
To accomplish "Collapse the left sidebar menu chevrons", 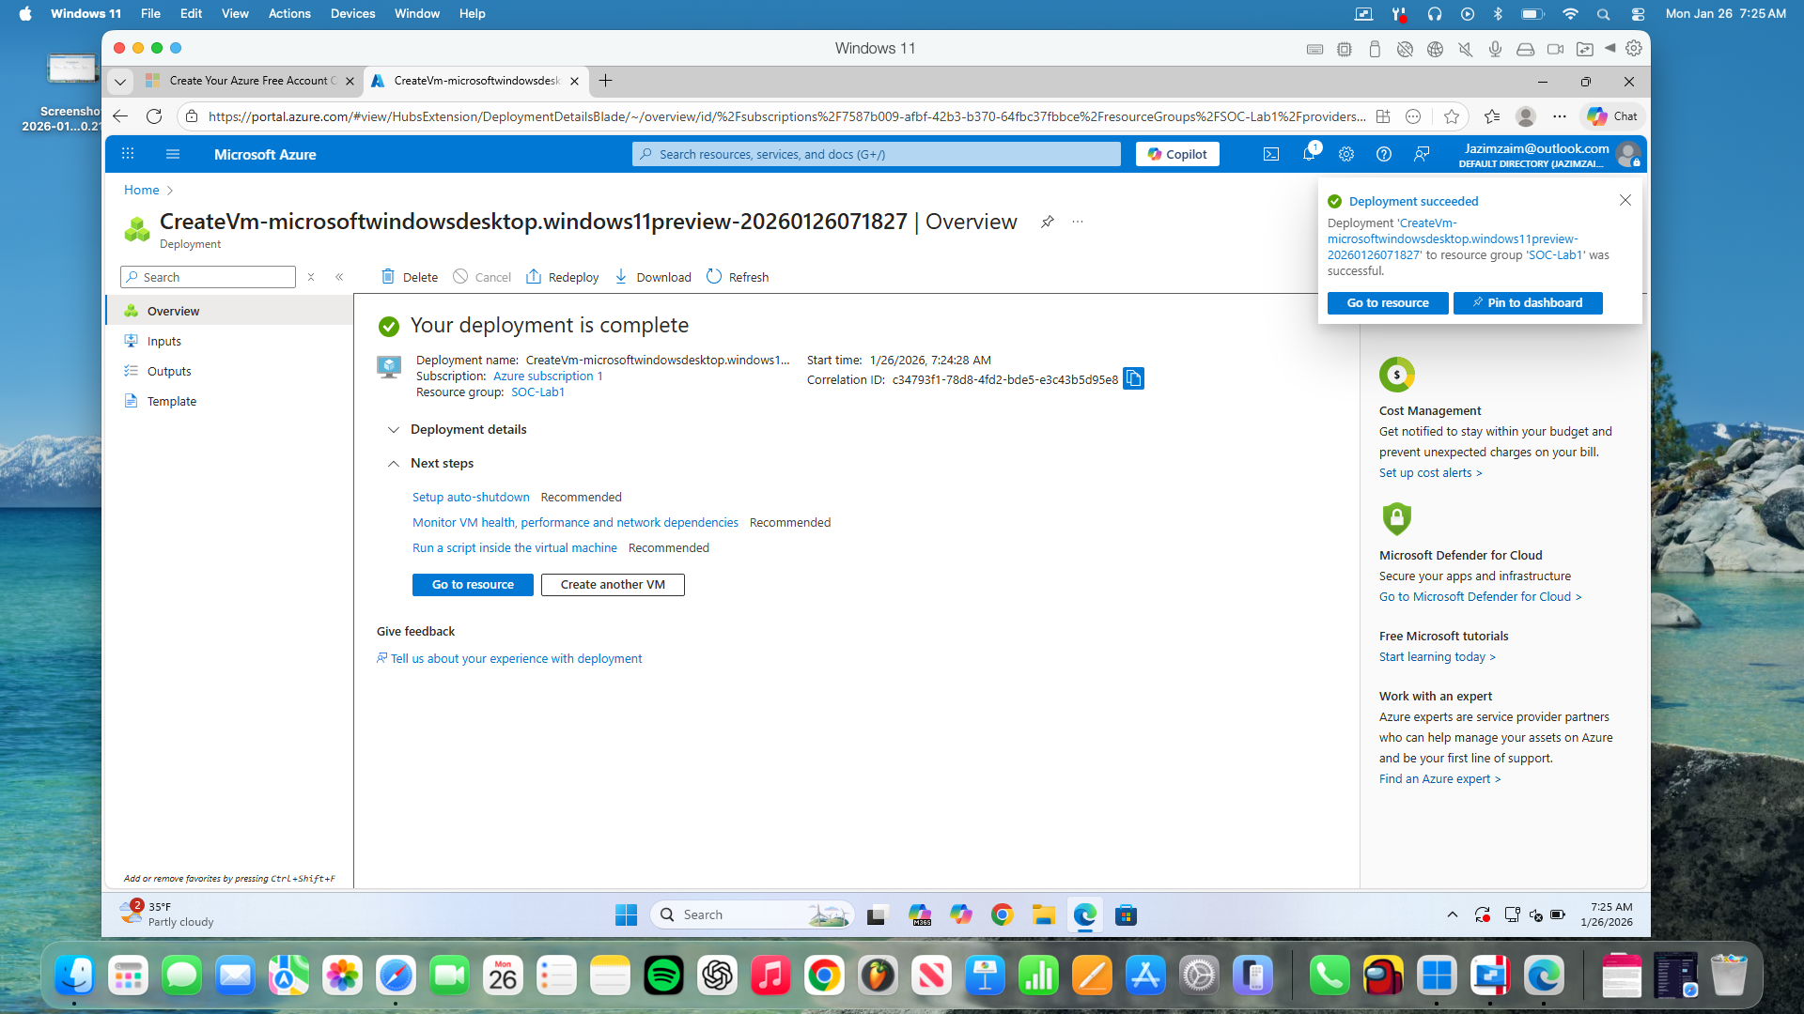I will click(x=339, y=277).
